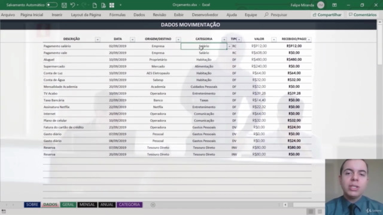383x215 pixels.
Task: Click the Redo arrow icon
Action: pyautogui.click(x=84, y=5)
